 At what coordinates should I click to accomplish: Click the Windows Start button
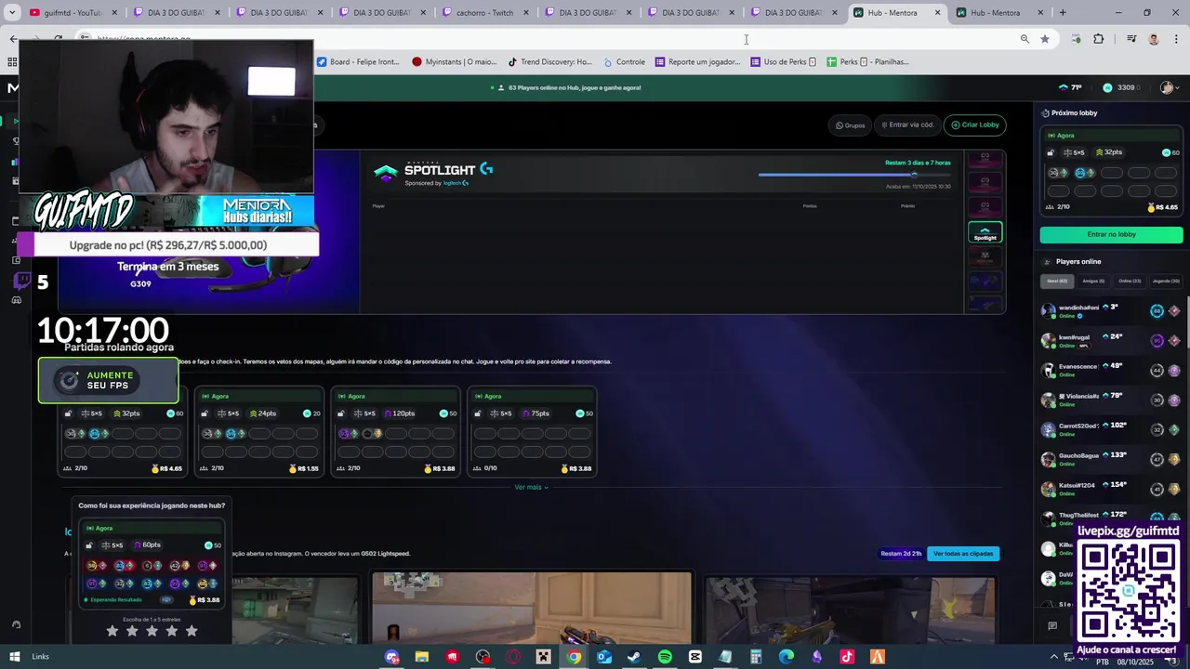tap(14, 657)
